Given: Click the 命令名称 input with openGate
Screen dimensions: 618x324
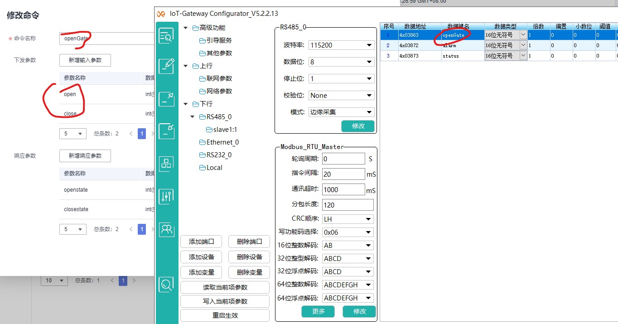Looking at the screenshot, I should tap(107, 39).
